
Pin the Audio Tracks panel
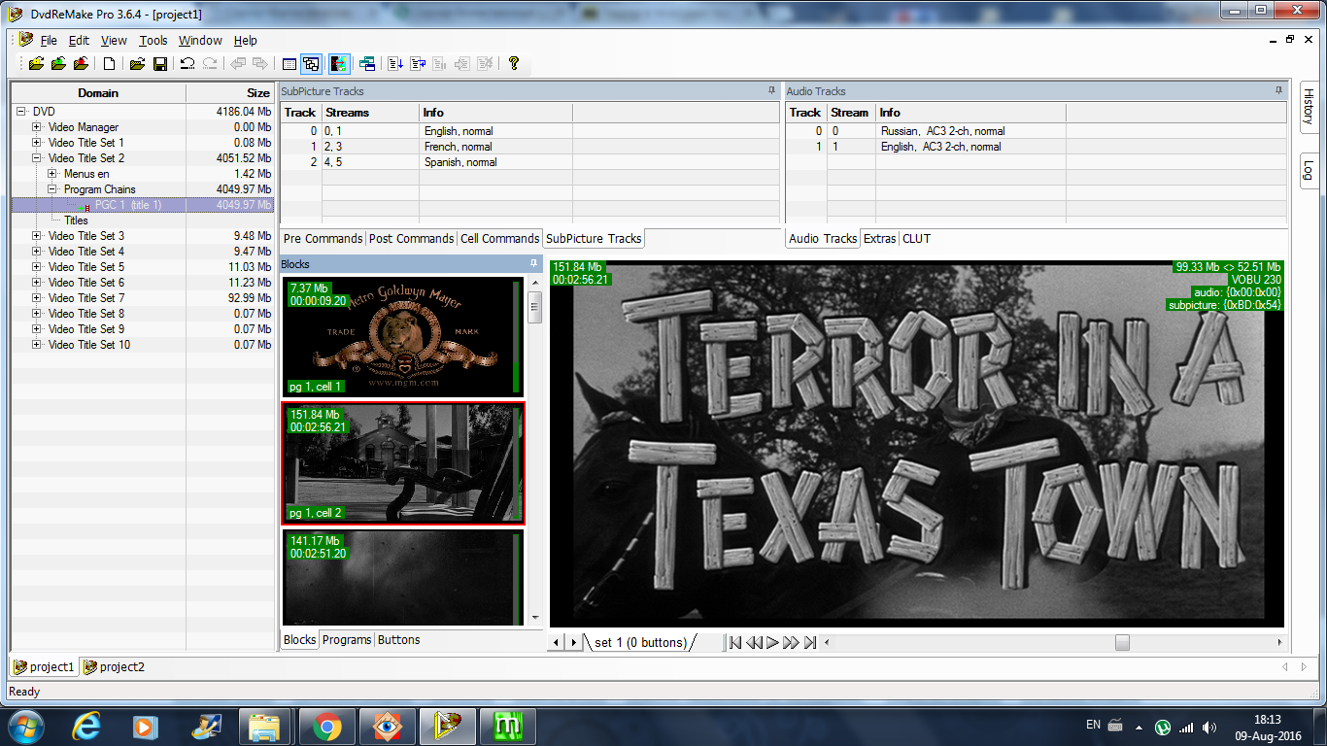tap(1278, 90)
